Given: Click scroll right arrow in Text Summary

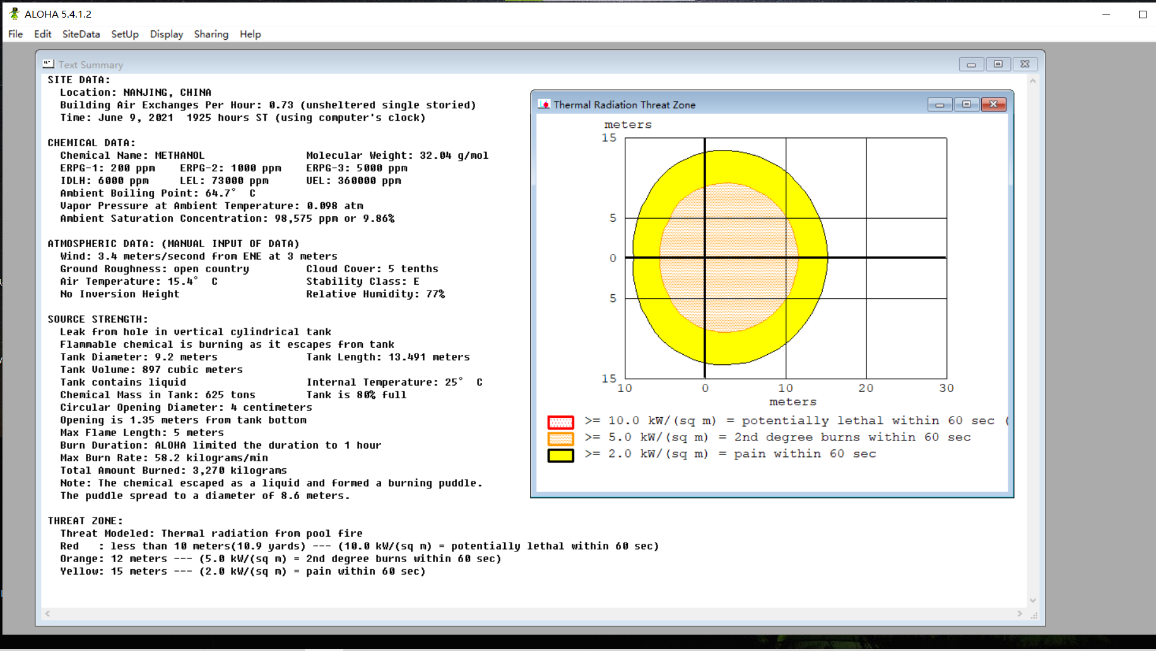Looking at the screenshot, I should point(1020,613).
